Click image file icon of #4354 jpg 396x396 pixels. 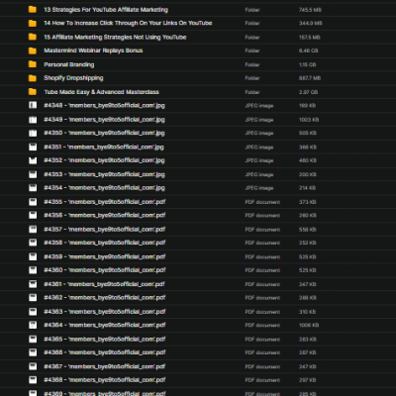click(x=33, y=188)
